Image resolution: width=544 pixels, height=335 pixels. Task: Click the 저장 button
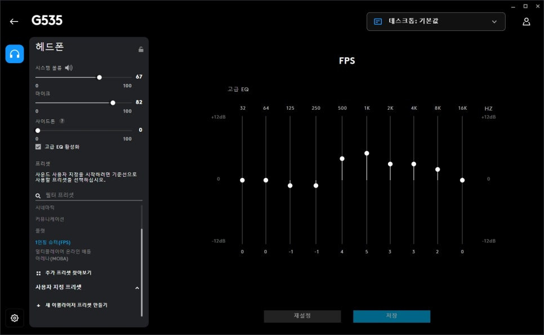pos(392,316)
